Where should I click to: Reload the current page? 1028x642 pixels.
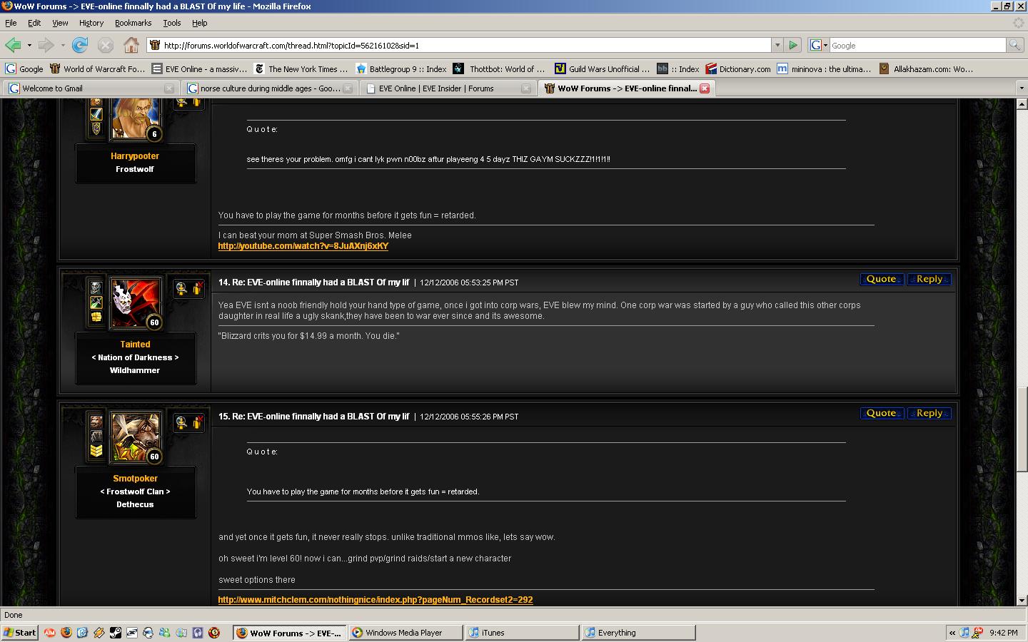point(80,45)
